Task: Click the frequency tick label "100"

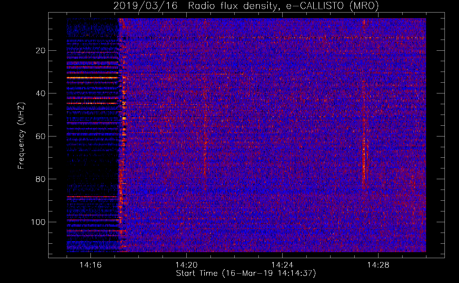Action: (38, 222)
